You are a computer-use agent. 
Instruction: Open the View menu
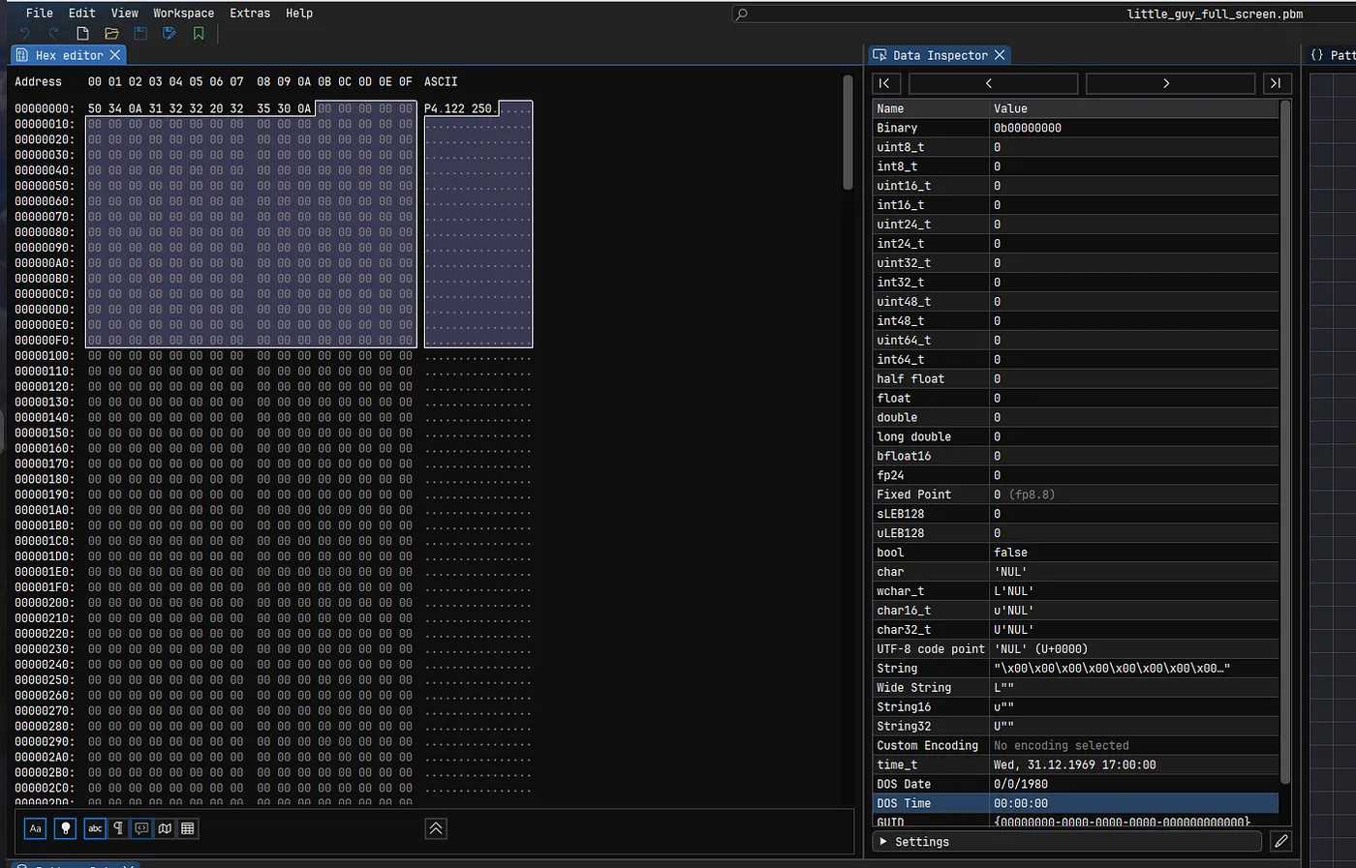(x=125, y=14)
